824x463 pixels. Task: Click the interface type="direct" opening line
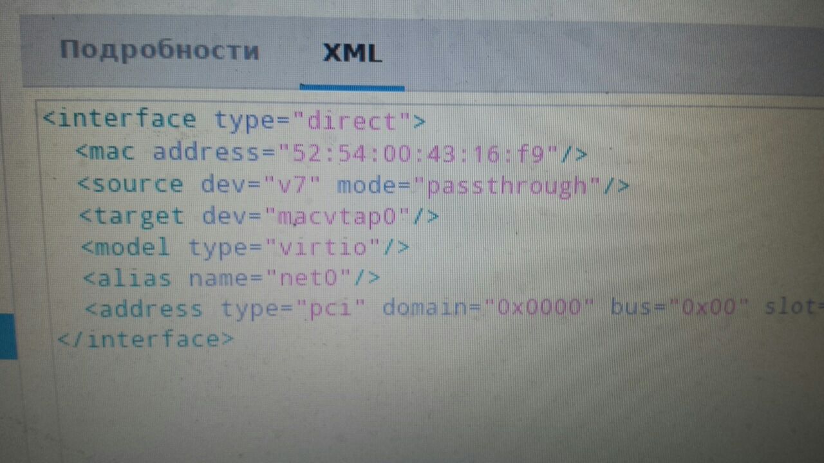tap(234, 120)
